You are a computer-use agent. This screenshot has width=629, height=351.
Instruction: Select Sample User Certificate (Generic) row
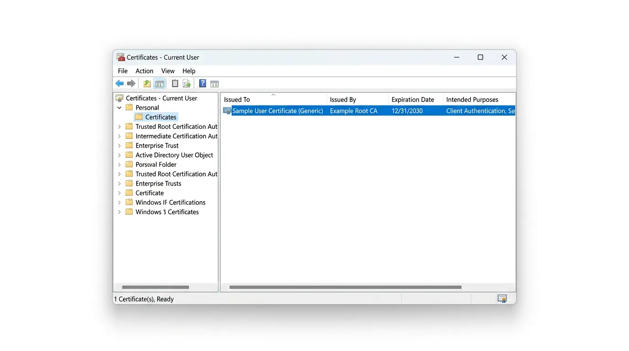click(x=368, y=111)
